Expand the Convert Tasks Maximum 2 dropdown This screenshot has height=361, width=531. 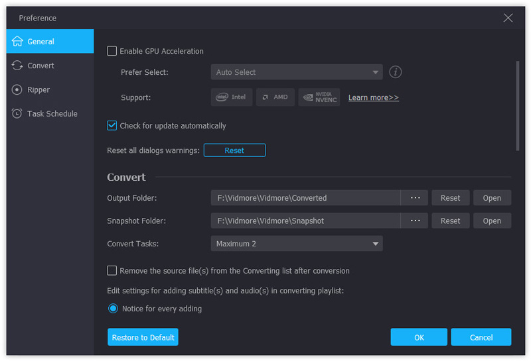(x=297, y=244)
